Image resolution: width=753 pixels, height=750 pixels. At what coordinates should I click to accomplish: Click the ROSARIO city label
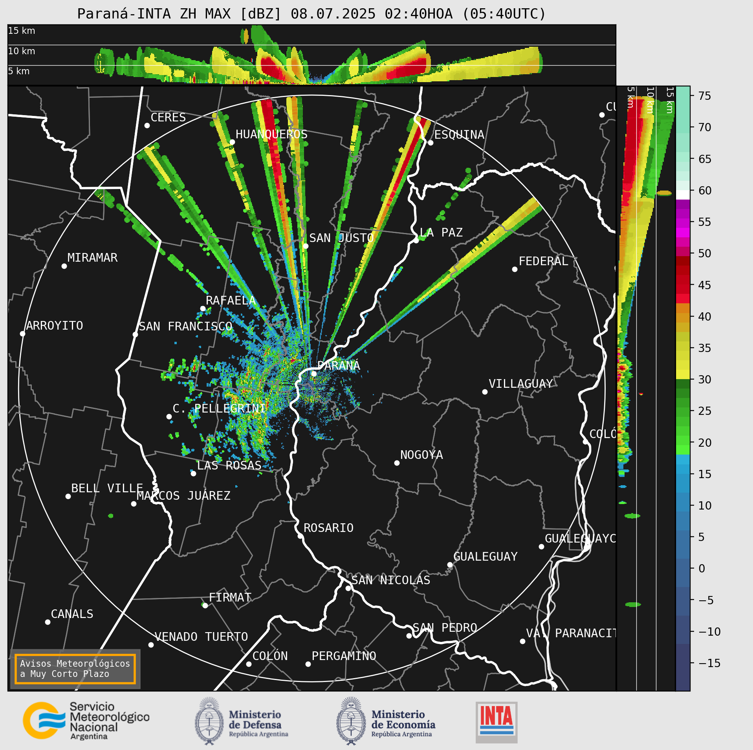[328, 528]
